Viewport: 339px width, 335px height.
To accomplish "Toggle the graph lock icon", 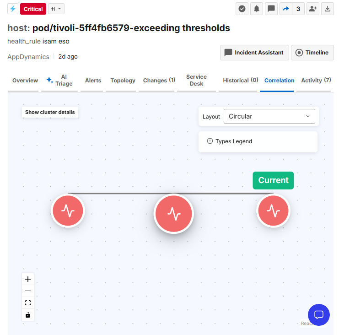I will (x=28, y=315).
